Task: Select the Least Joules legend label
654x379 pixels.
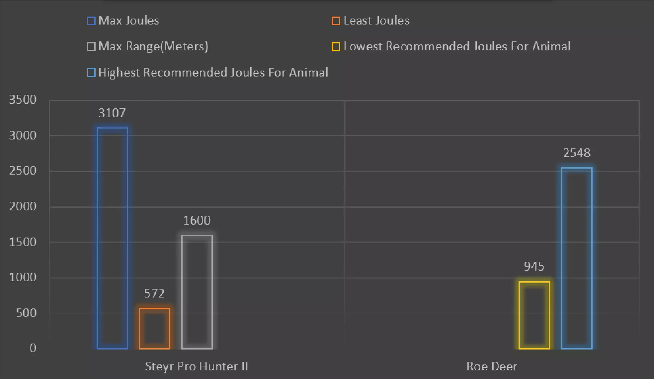Action: click(376, 21)
